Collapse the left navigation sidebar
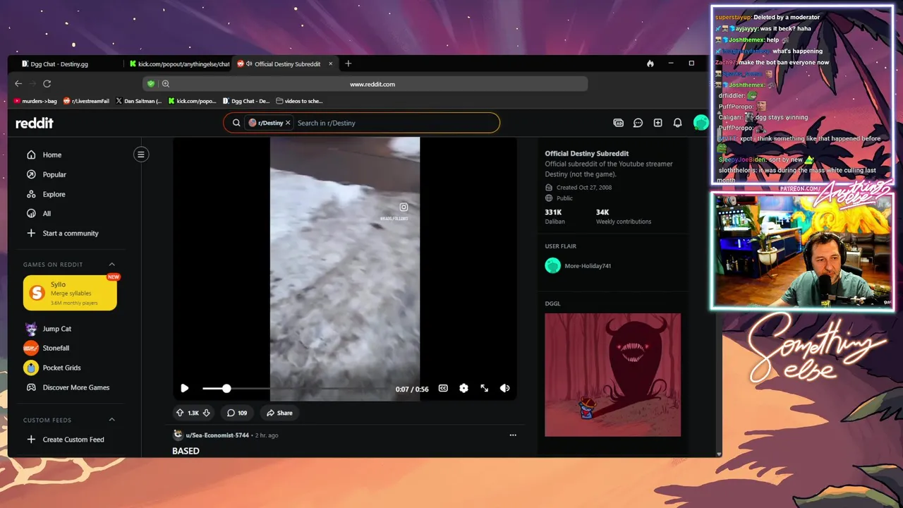 coord(141,155)
